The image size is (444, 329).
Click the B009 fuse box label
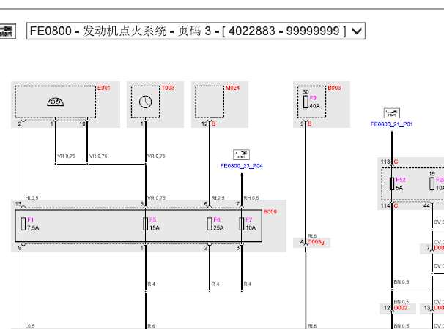270,212
